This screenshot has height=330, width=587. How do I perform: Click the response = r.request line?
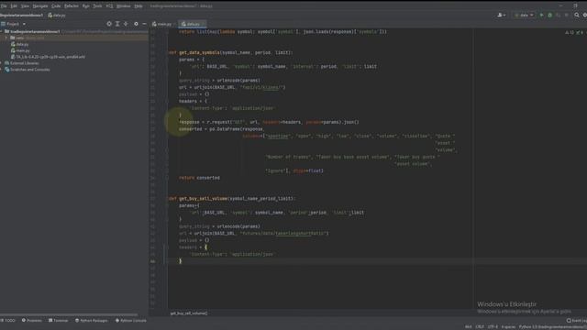click(x=269, y=122)
